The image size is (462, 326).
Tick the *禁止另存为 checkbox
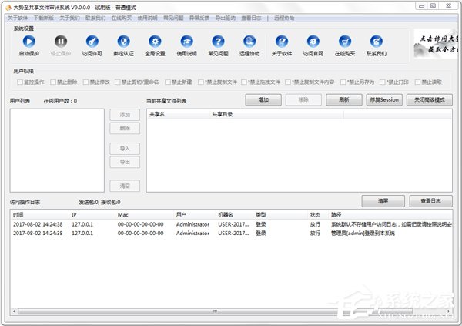click(343, 82)
